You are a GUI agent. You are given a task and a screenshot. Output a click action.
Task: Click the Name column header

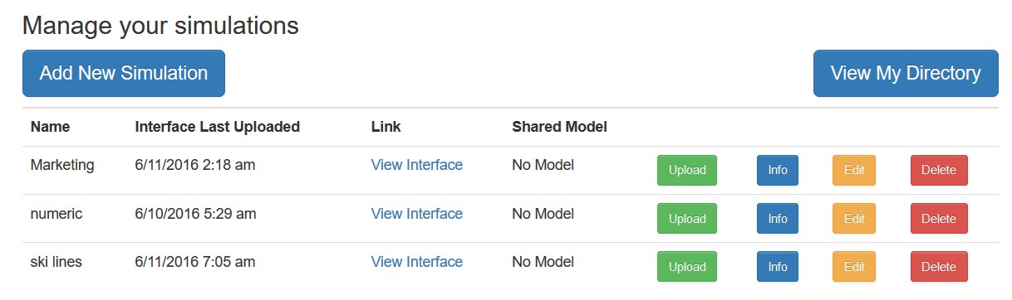(x=50, y=127)
